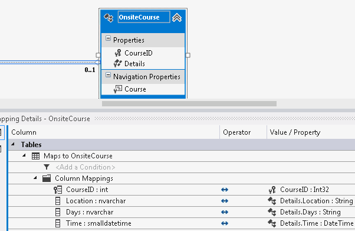Collapse the OnsiteCourse entity with the double chevron
The image size is (355, 231).
[x=177, y=18]
